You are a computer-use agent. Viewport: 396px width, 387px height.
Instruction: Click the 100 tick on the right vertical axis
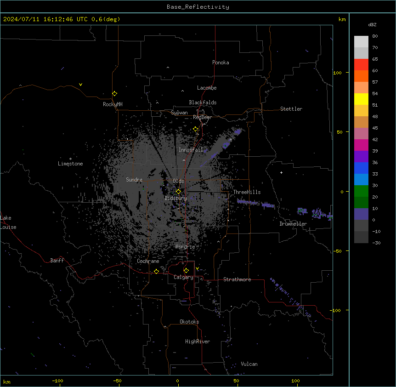pos(337,73)
